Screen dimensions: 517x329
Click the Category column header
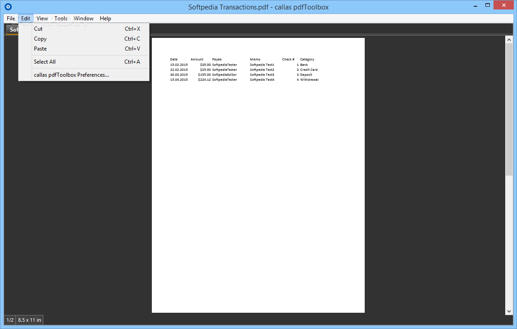click(x=307, y=60)
